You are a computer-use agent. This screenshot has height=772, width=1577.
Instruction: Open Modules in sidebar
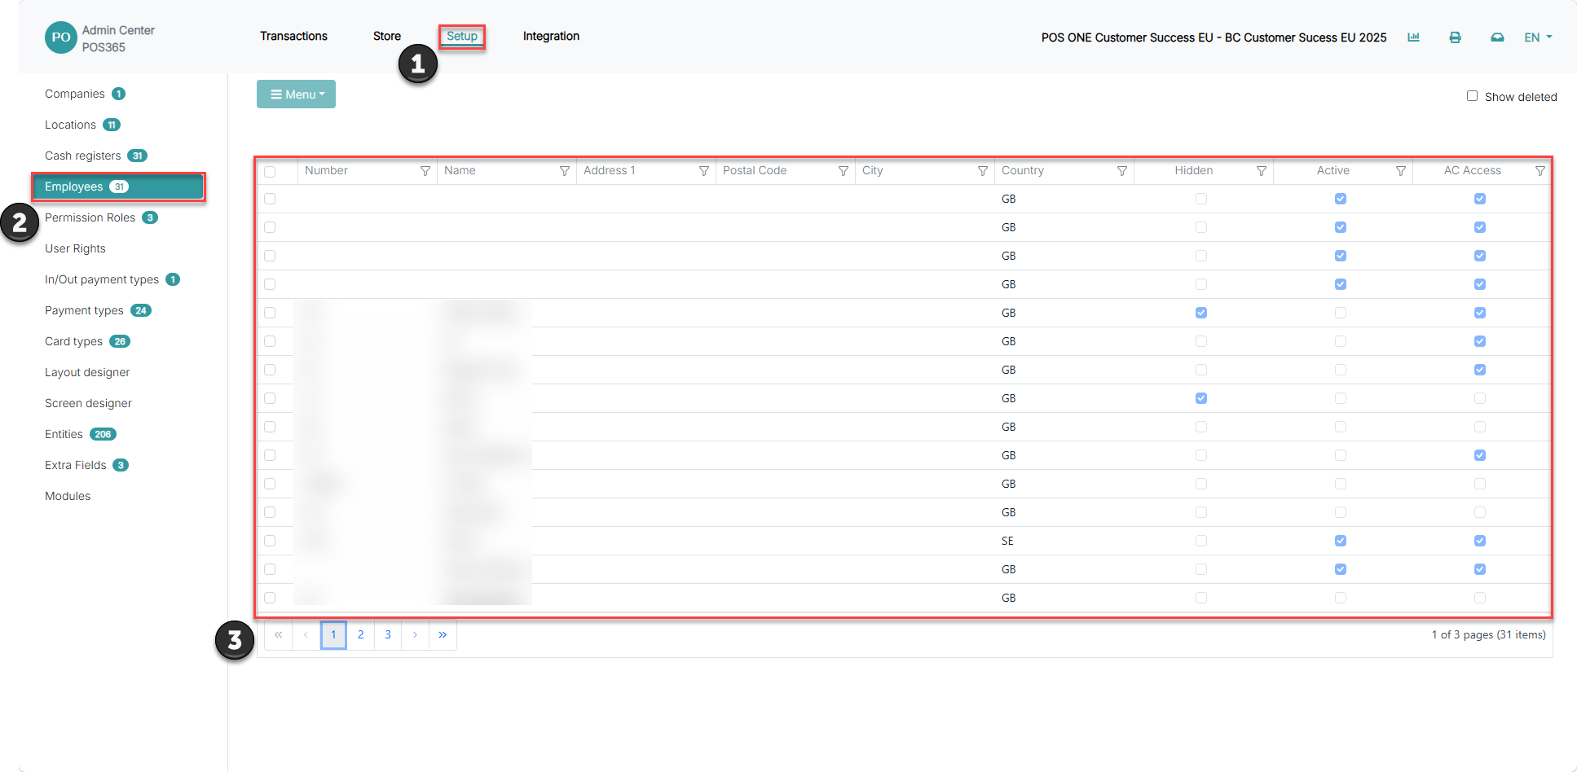coord(68,496)
